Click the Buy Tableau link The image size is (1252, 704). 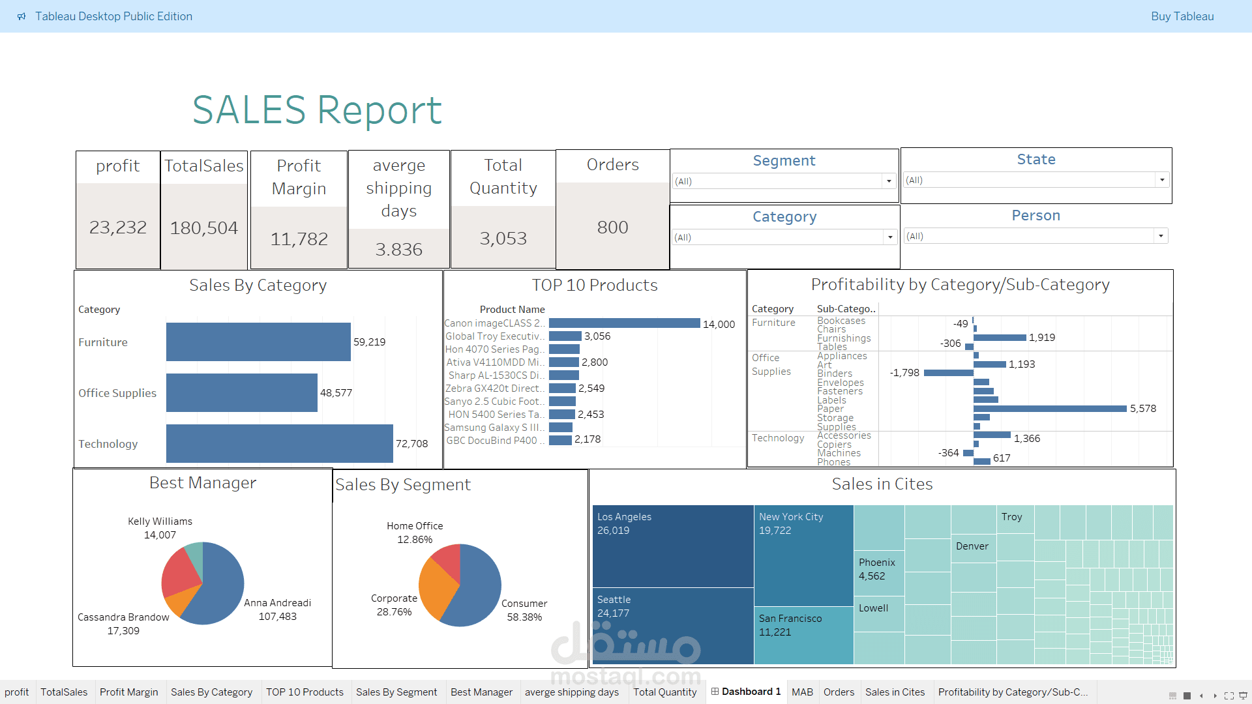pos(1182,16)
